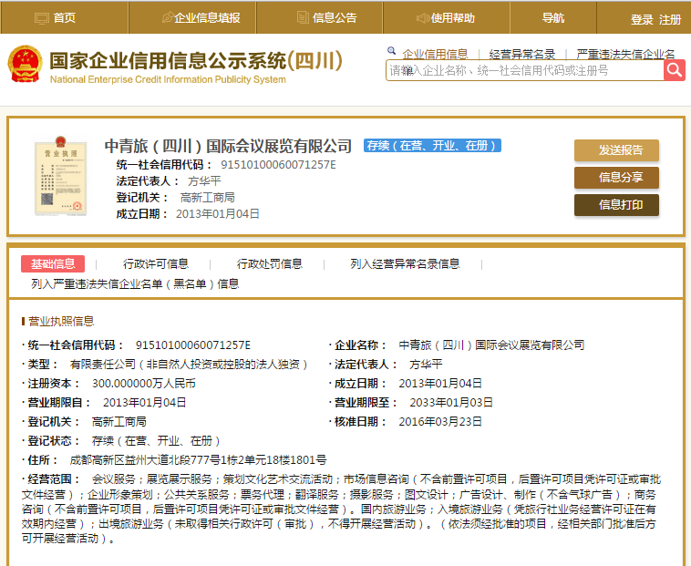Viewport: 691px width, 566px height.
Task: Click 营业期限至 value 2033年01月03日
Action: click(451, 403)
